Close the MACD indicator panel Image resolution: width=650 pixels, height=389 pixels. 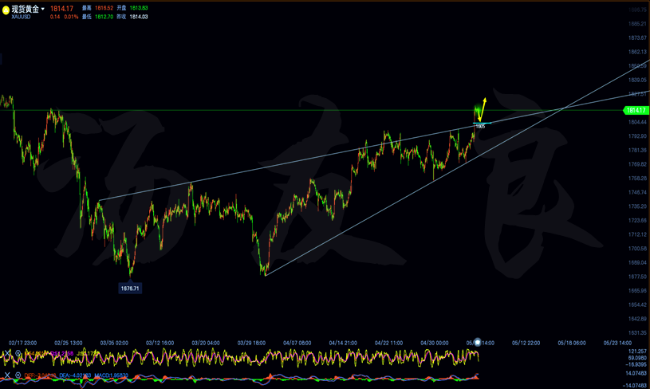click(8, 375)
